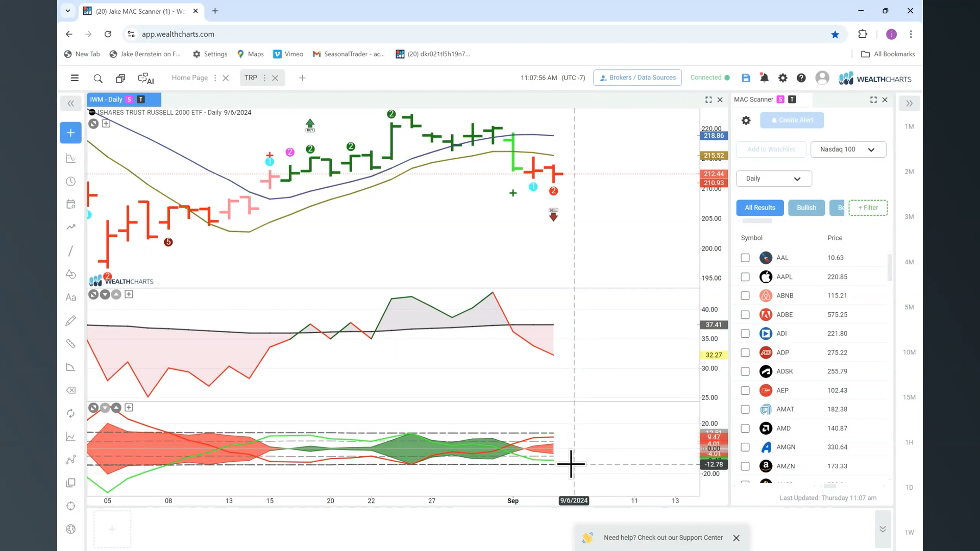This screenshot has height=551, width=980.
Task: Open the user profile avatar
Action: (x=822, y=78)
